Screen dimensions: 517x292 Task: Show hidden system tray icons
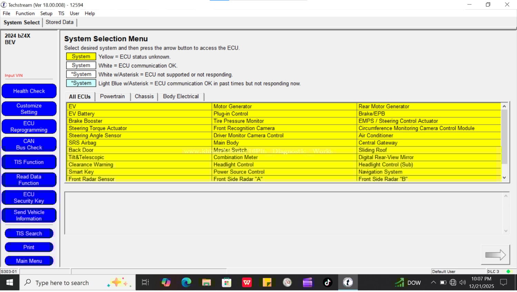(x=433, y=283)
